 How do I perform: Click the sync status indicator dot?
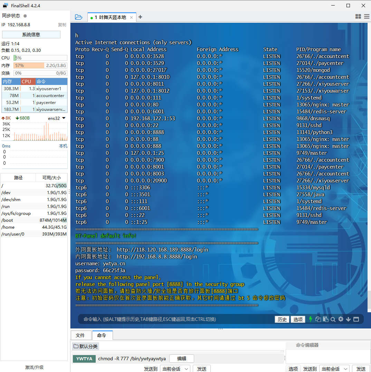point(25,16)
